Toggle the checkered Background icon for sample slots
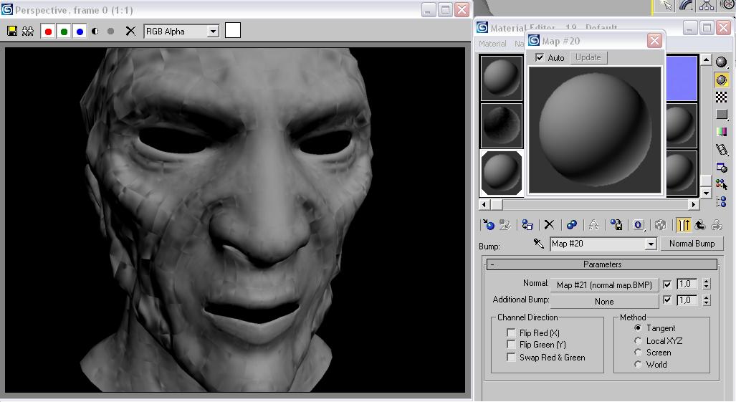This screenshot has width=736, height=402. click(x=722, y=97)
